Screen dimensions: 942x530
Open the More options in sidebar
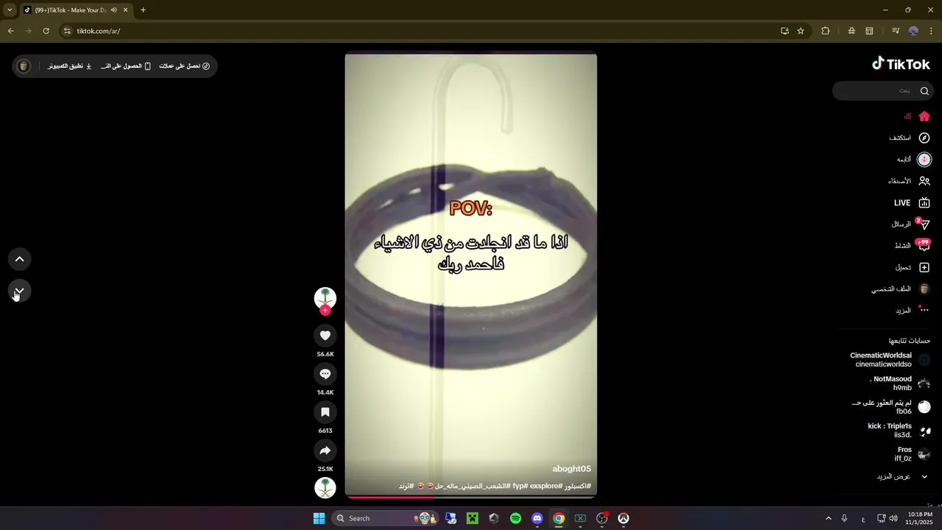pyautogui.click(x=913, y=311)
